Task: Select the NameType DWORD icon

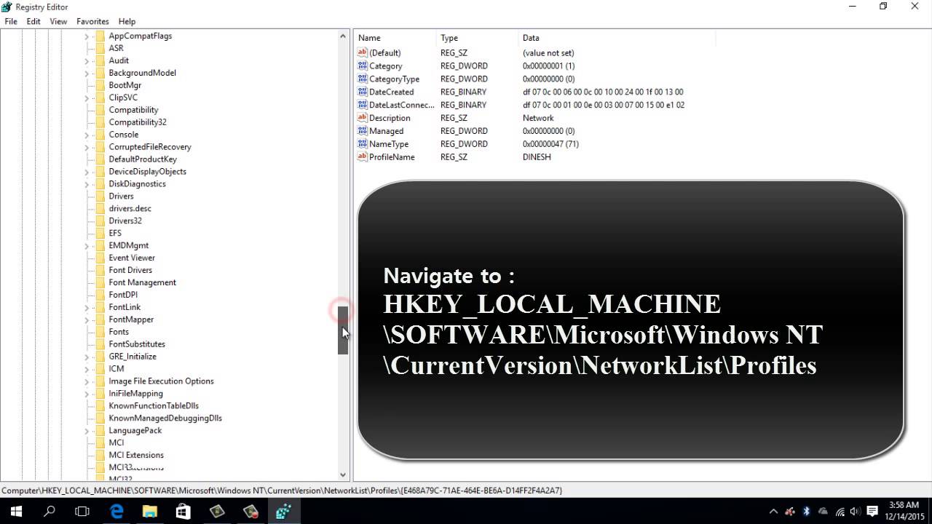Action: click(363, 144)
